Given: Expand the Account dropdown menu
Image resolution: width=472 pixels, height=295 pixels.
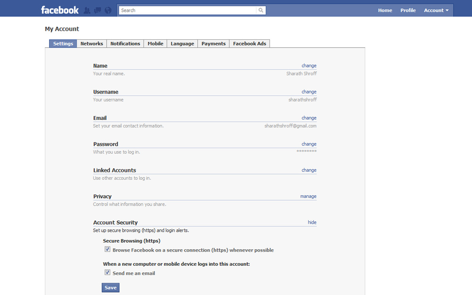Looking at the screenshot, I should [436, 10].
